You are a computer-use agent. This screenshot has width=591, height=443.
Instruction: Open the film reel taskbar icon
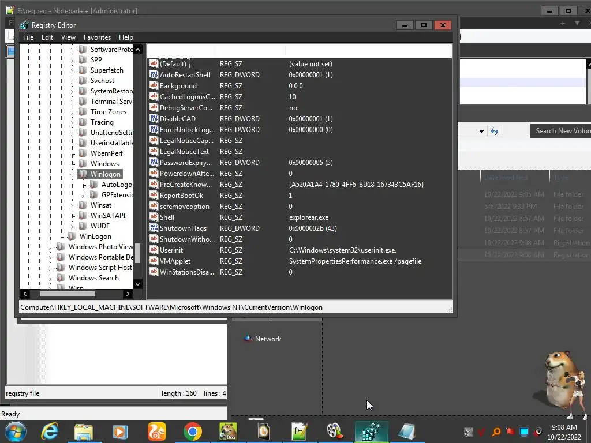(x=334, y=431)
